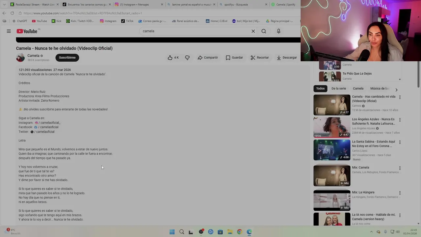This screenshot has height=237, width=421.
Task: Open the Mix: La Húngara thumbnail
Action: pyautogui.click(x=332, y=200)
